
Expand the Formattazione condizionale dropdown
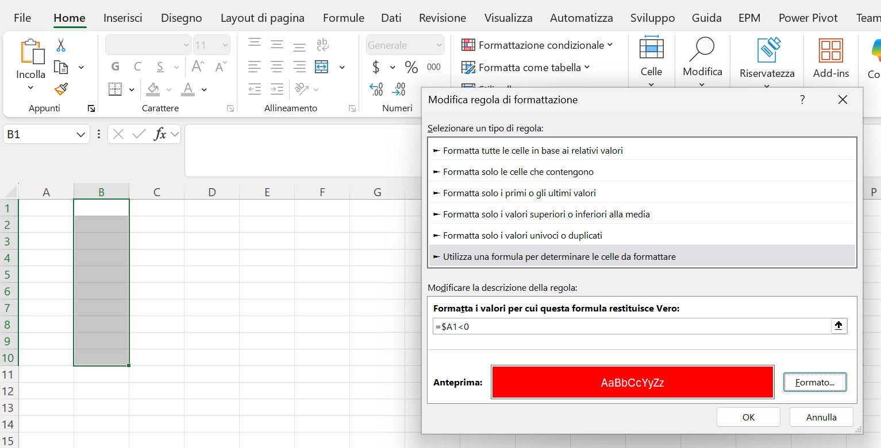[610, 45]
